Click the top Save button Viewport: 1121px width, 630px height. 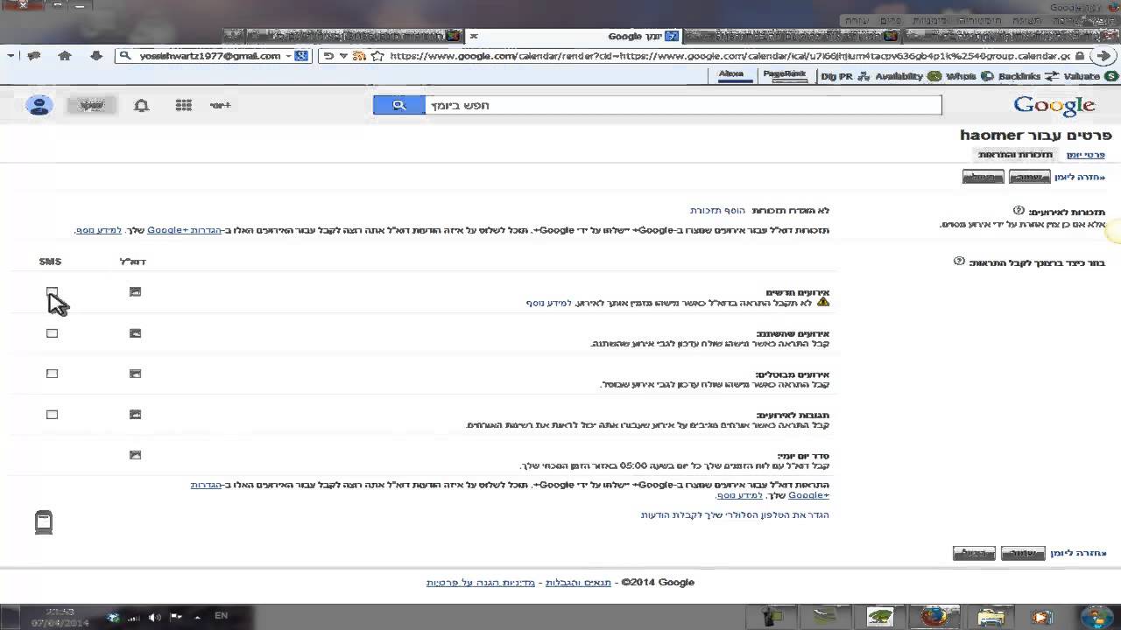[1029, 177]
